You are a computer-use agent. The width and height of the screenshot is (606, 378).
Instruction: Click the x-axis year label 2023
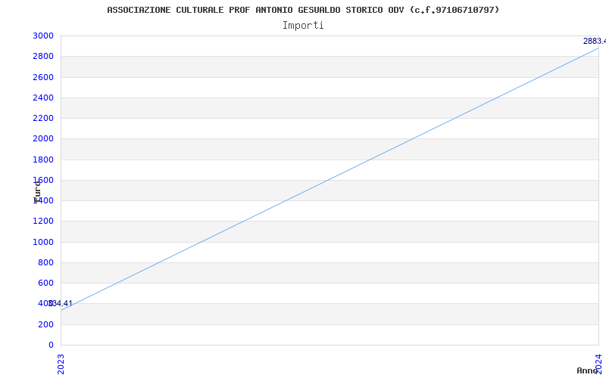[x=61, y=364]
